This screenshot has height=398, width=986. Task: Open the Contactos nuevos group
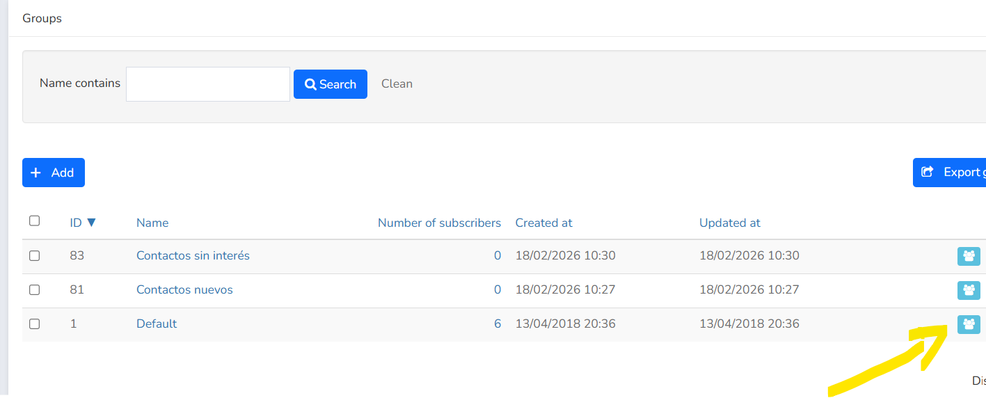184,289
